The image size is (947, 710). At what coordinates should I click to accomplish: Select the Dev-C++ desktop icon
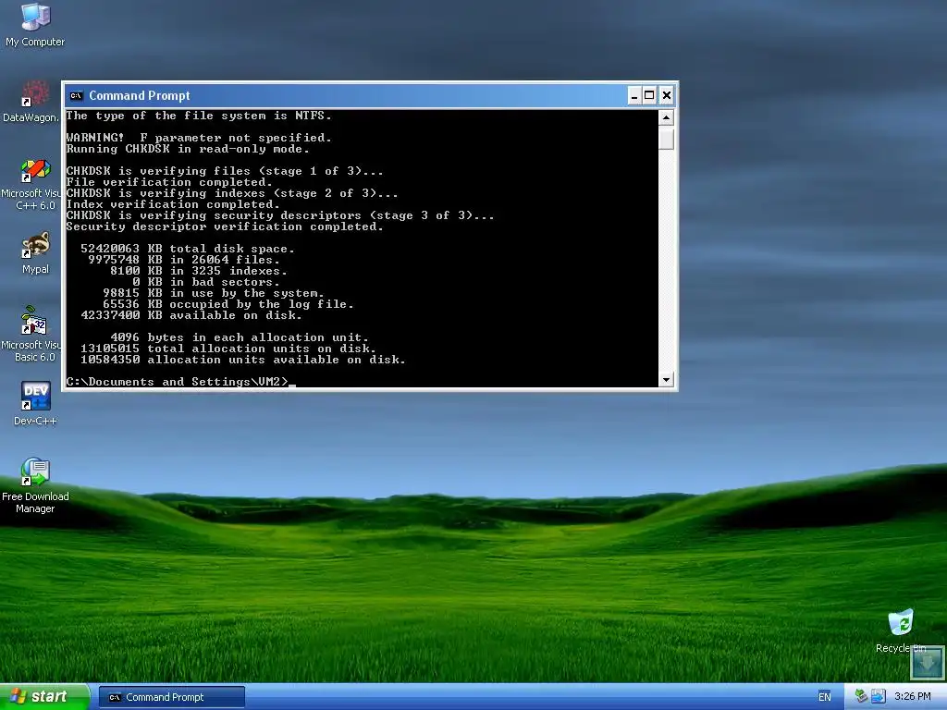(x=35, y=403)
